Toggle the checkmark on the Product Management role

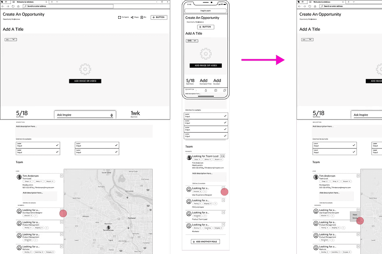(61, 222)
